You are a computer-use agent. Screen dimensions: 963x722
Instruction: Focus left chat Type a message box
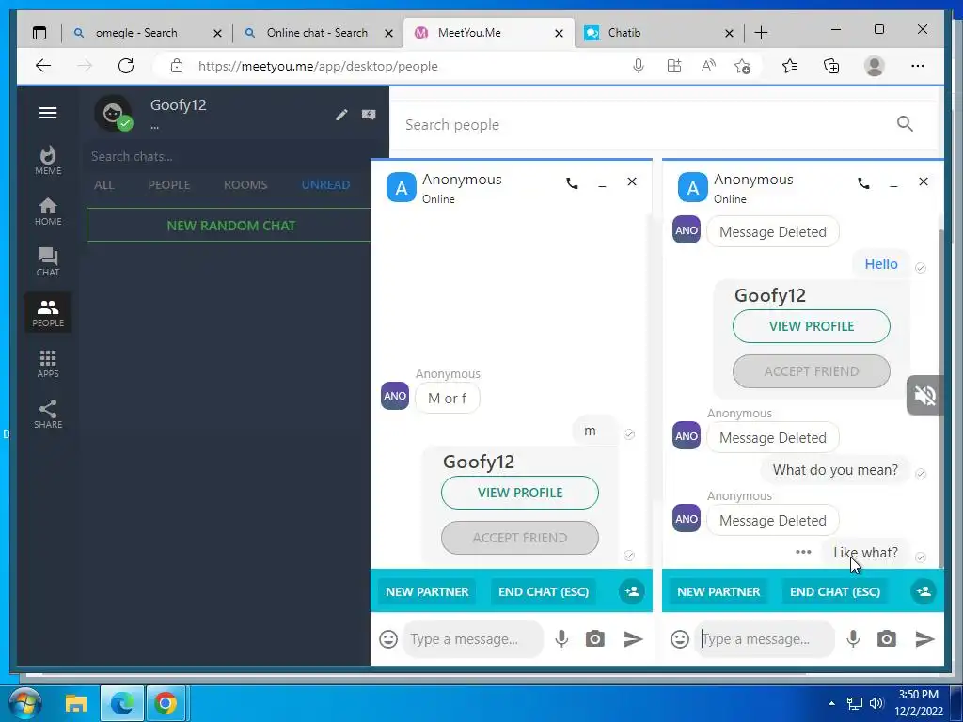pos(473,639)
